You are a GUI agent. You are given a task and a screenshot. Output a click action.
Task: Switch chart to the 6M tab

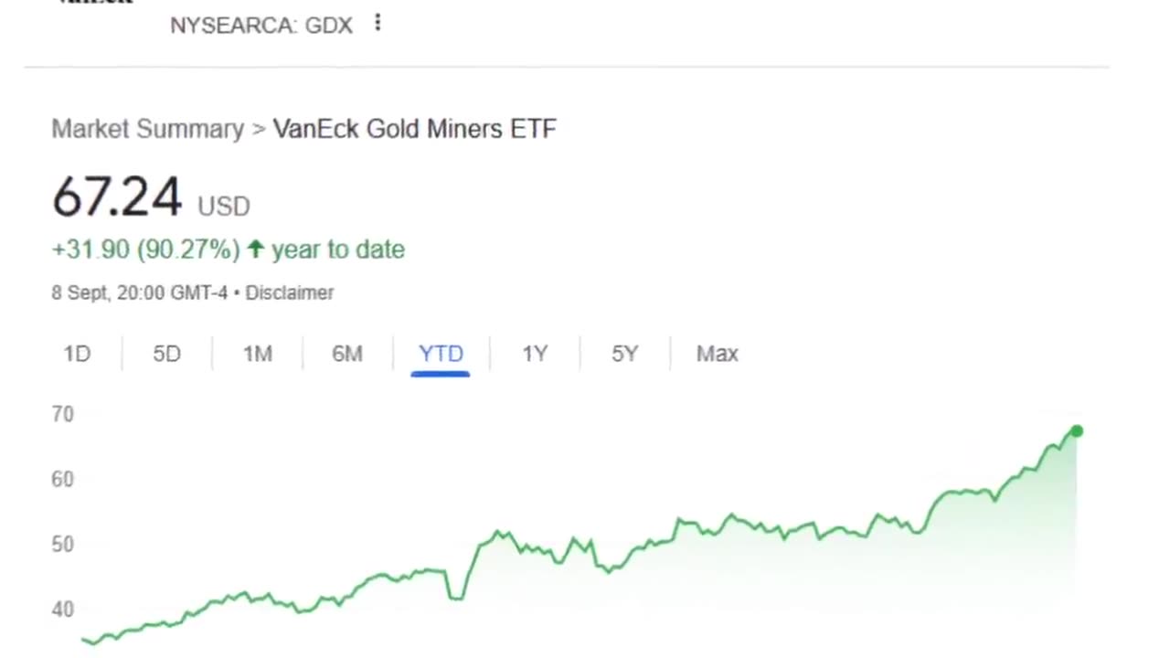[x=347, y=354]
